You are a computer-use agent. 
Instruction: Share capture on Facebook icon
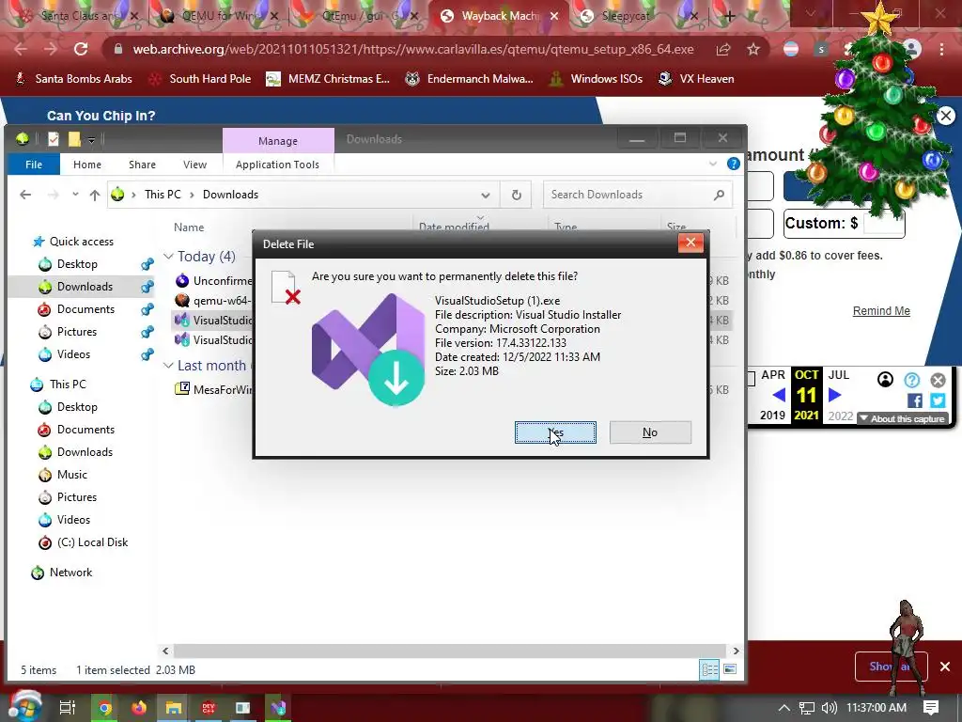915,400
